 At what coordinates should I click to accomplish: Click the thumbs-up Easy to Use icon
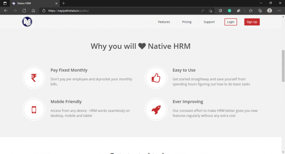pyautogui.click(x=156, y=78)
